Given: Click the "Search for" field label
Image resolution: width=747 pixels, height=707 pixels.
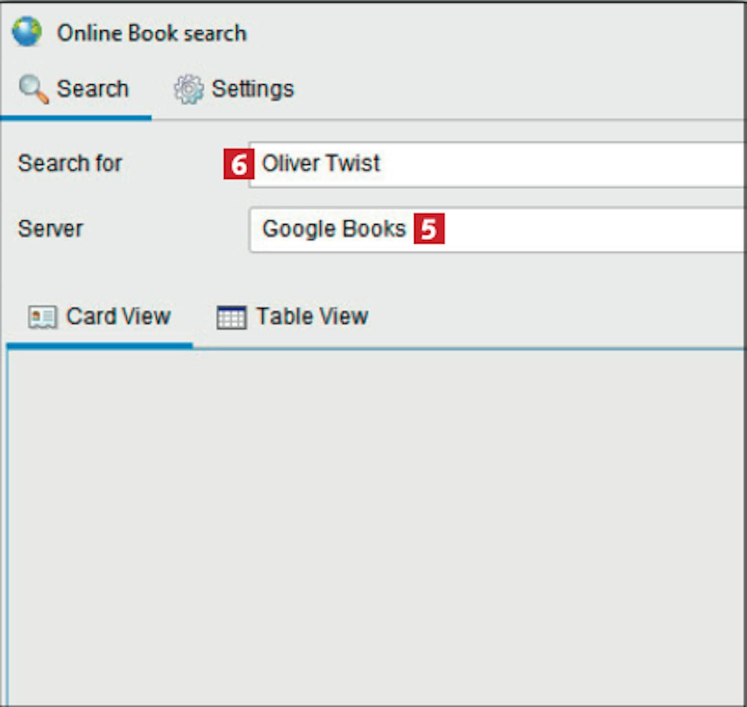Looking at the screenshot, I should pyautogui.click(x=70, y=163).
